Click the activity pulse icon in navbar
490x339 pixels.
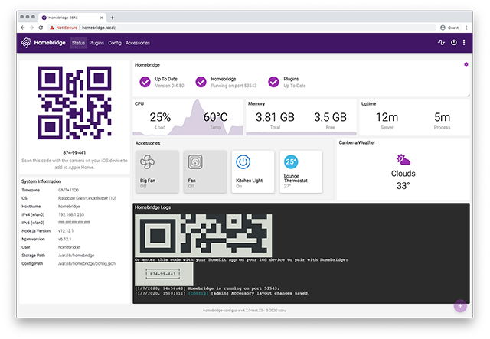coord(441,43)
